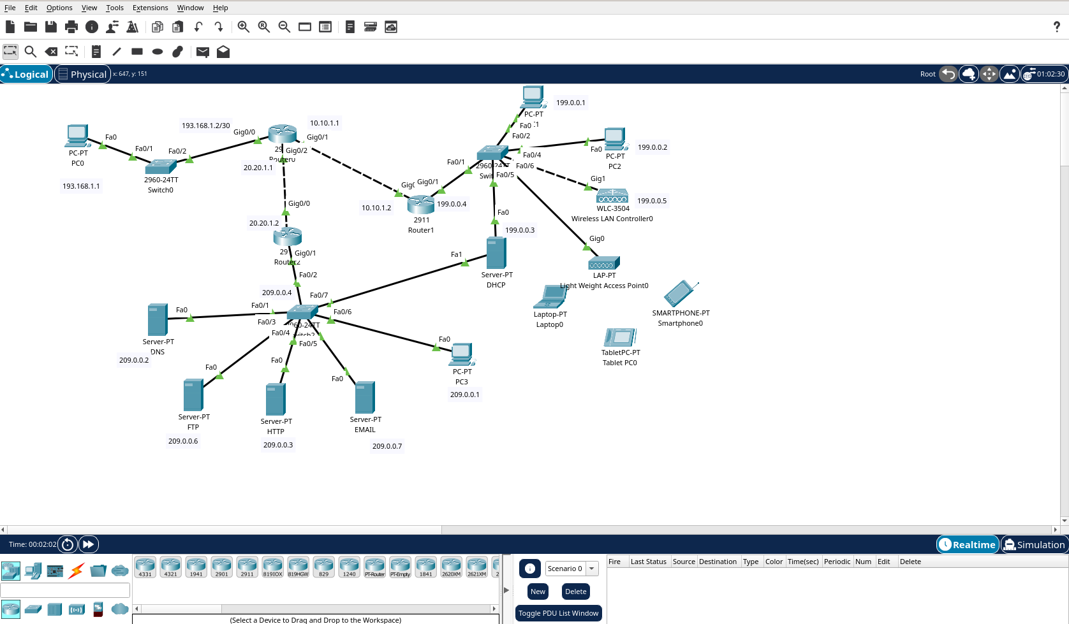
Task: Pick the 1841 router from device list
Action: click(x=426, y=567)
